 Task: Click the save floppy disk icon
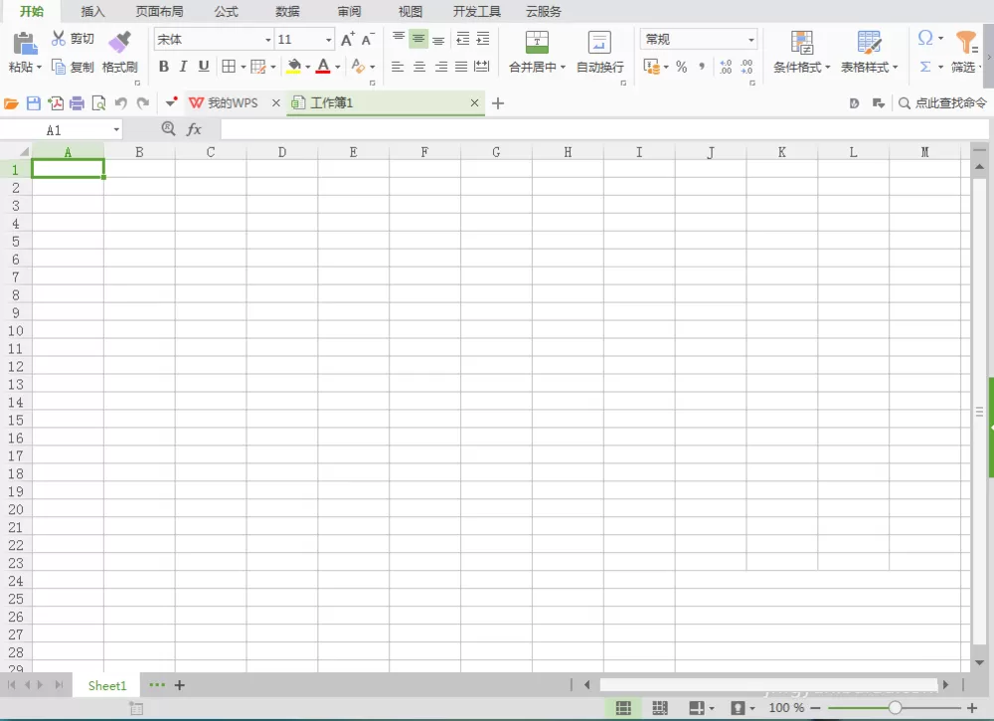pyautogui.click(x=34, y=103)
